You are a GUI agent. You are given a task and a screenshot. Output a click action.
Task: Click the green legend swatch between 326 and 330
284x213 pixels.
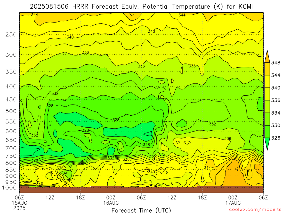[267, 132]
